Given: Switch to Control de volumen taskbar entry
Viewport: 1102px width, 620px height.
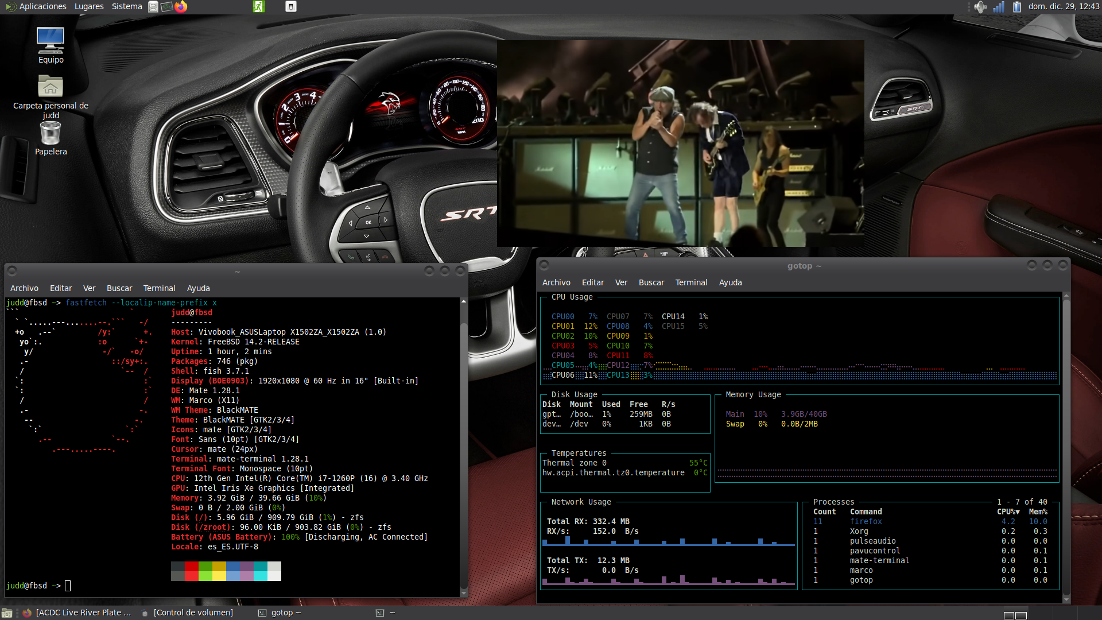Looking at the screenshot, I should click(x=187, y=613).
